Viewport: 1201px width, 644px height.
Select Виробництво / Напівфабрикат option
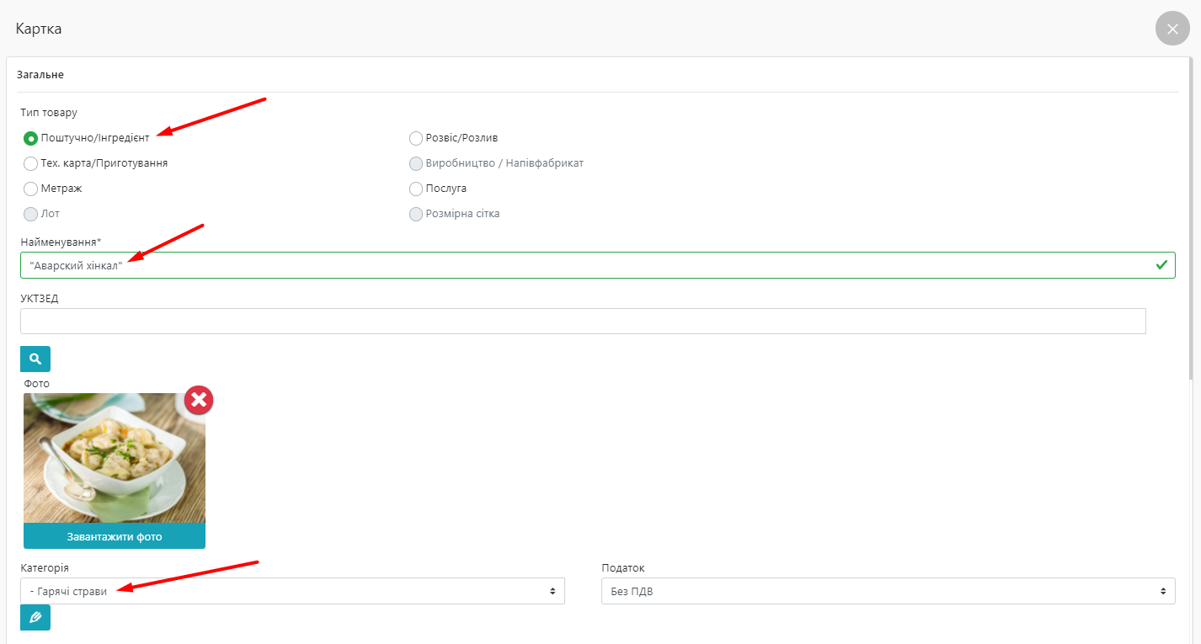416,163
